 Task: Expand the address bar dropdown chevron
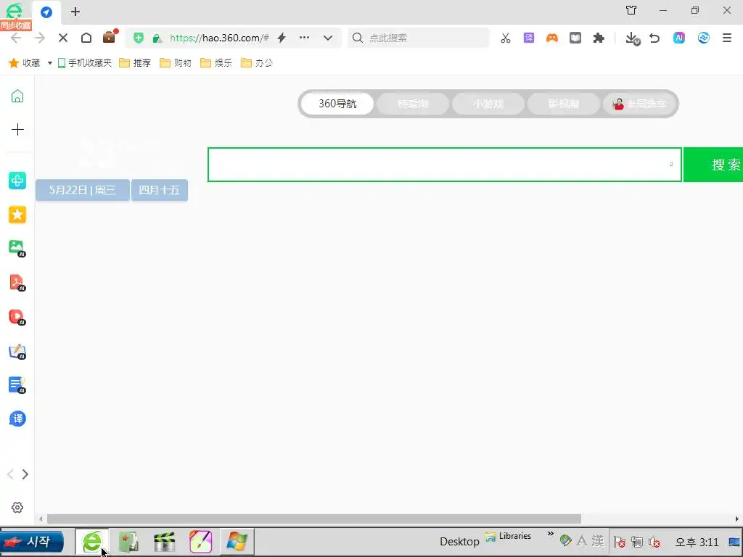coord(328,38)
